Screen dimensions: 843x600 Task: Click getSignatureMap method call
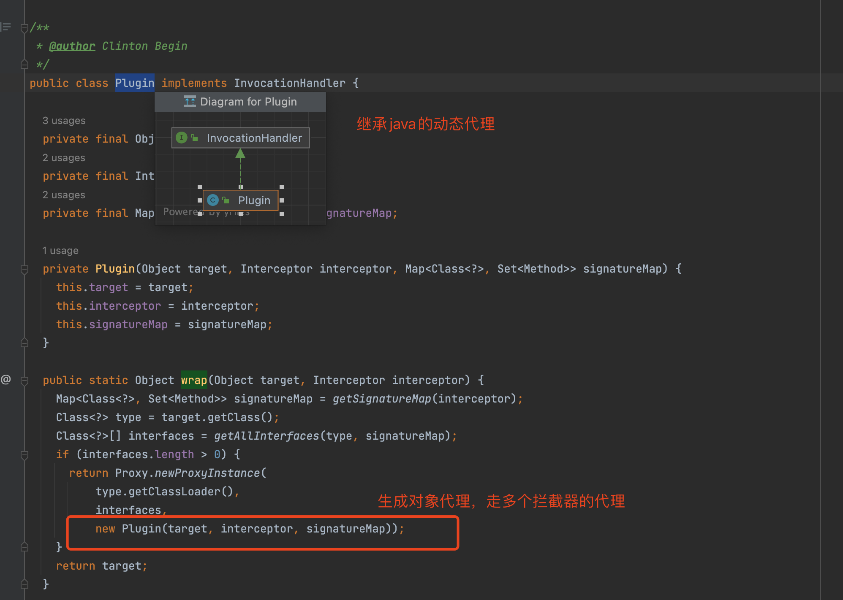pyautogui.click(x=382, y=399)
